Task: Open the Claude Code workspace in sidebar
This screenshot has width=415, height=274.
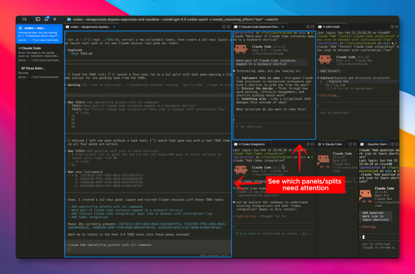Action: coord(39,54)
